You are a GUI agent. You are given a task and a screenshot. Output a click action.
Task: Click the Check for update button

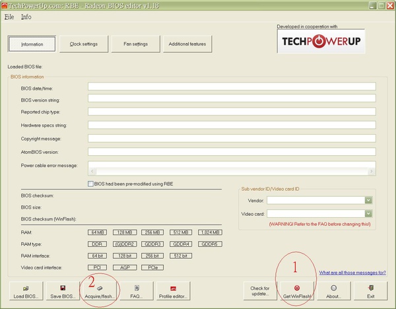pos(260,291)
